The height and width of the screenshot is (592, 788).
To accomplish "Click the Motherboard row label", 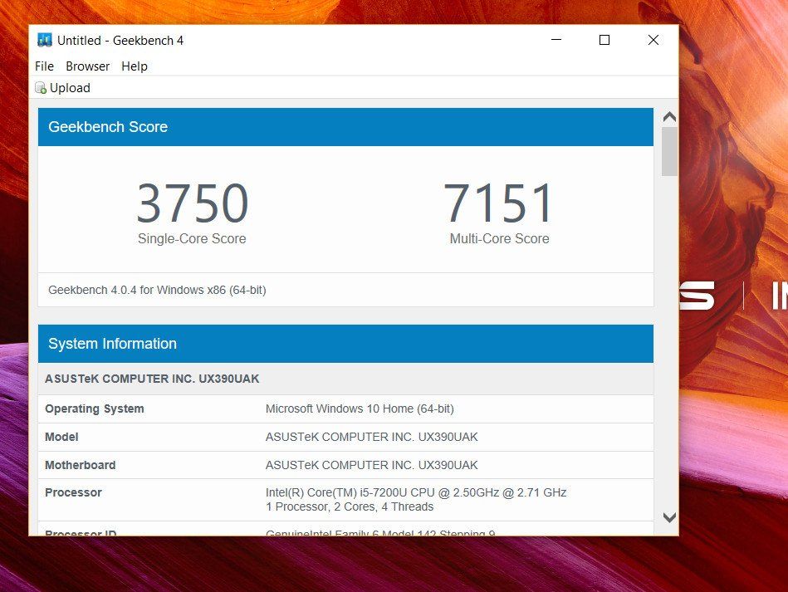I will 81,465.
